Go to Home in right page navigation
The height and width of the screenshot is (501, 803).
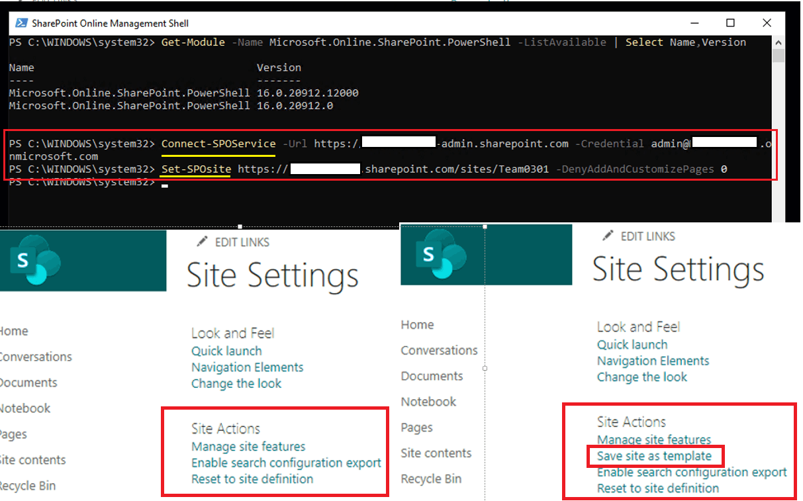417,324
